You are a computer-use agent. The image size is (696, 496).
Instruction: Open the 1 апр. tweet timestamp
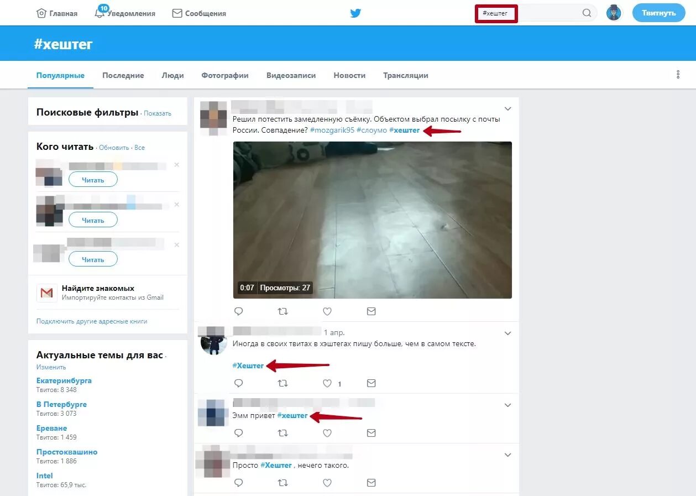(334, 332)
